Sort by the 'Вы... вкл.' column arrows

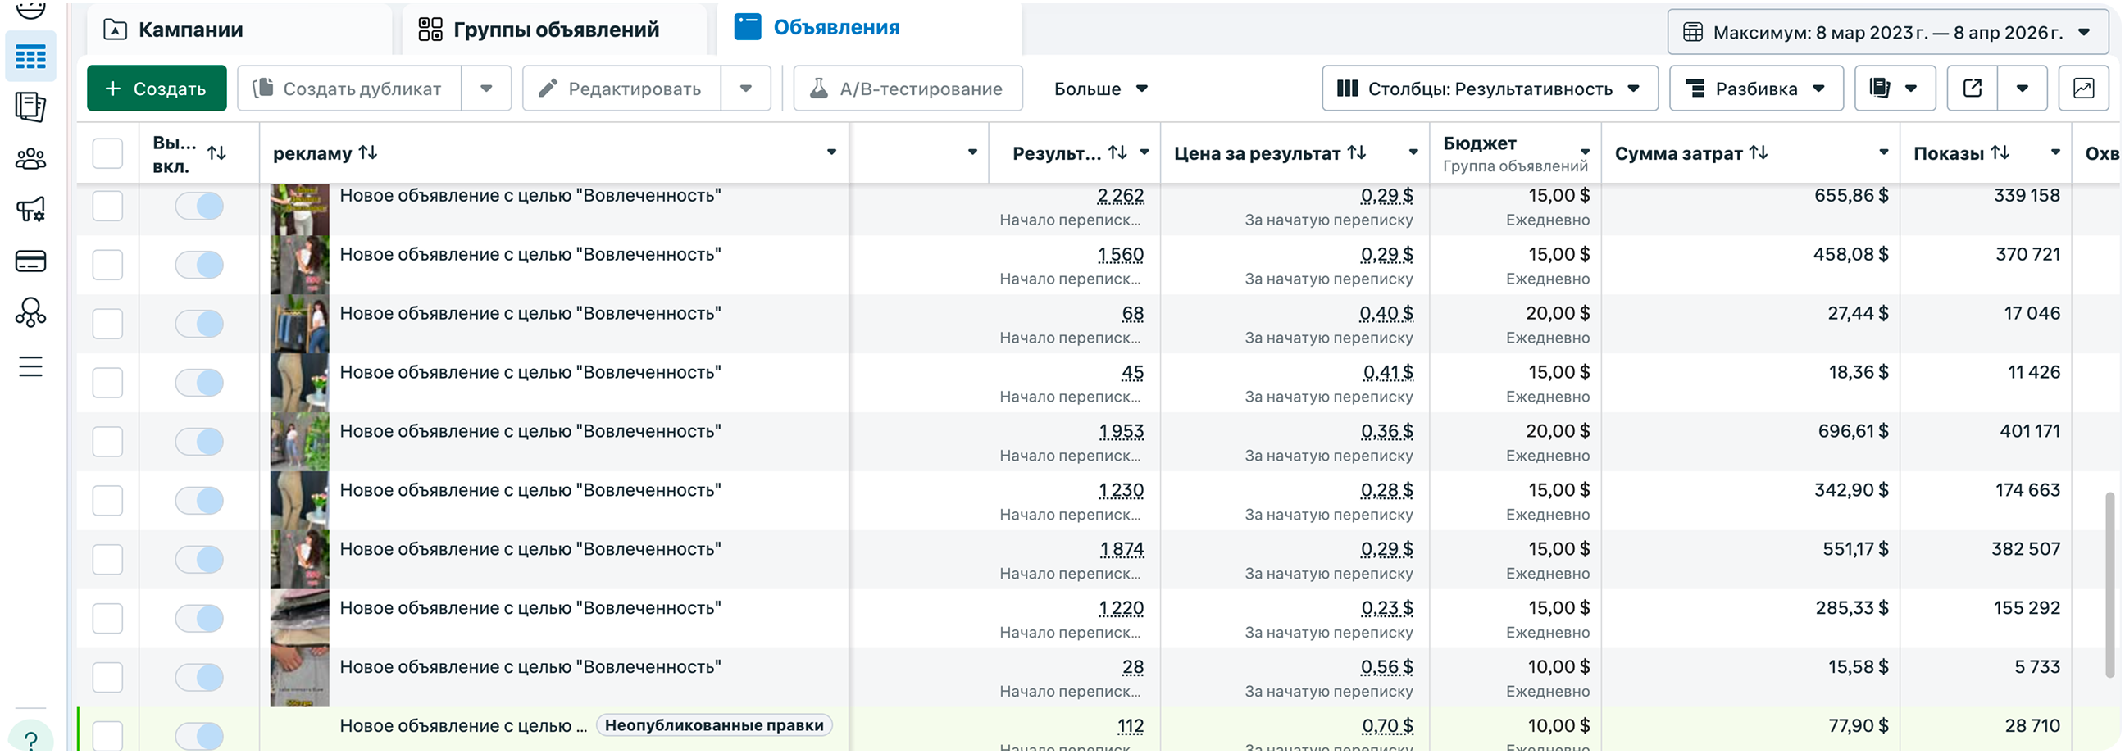(x=217, y=153)
